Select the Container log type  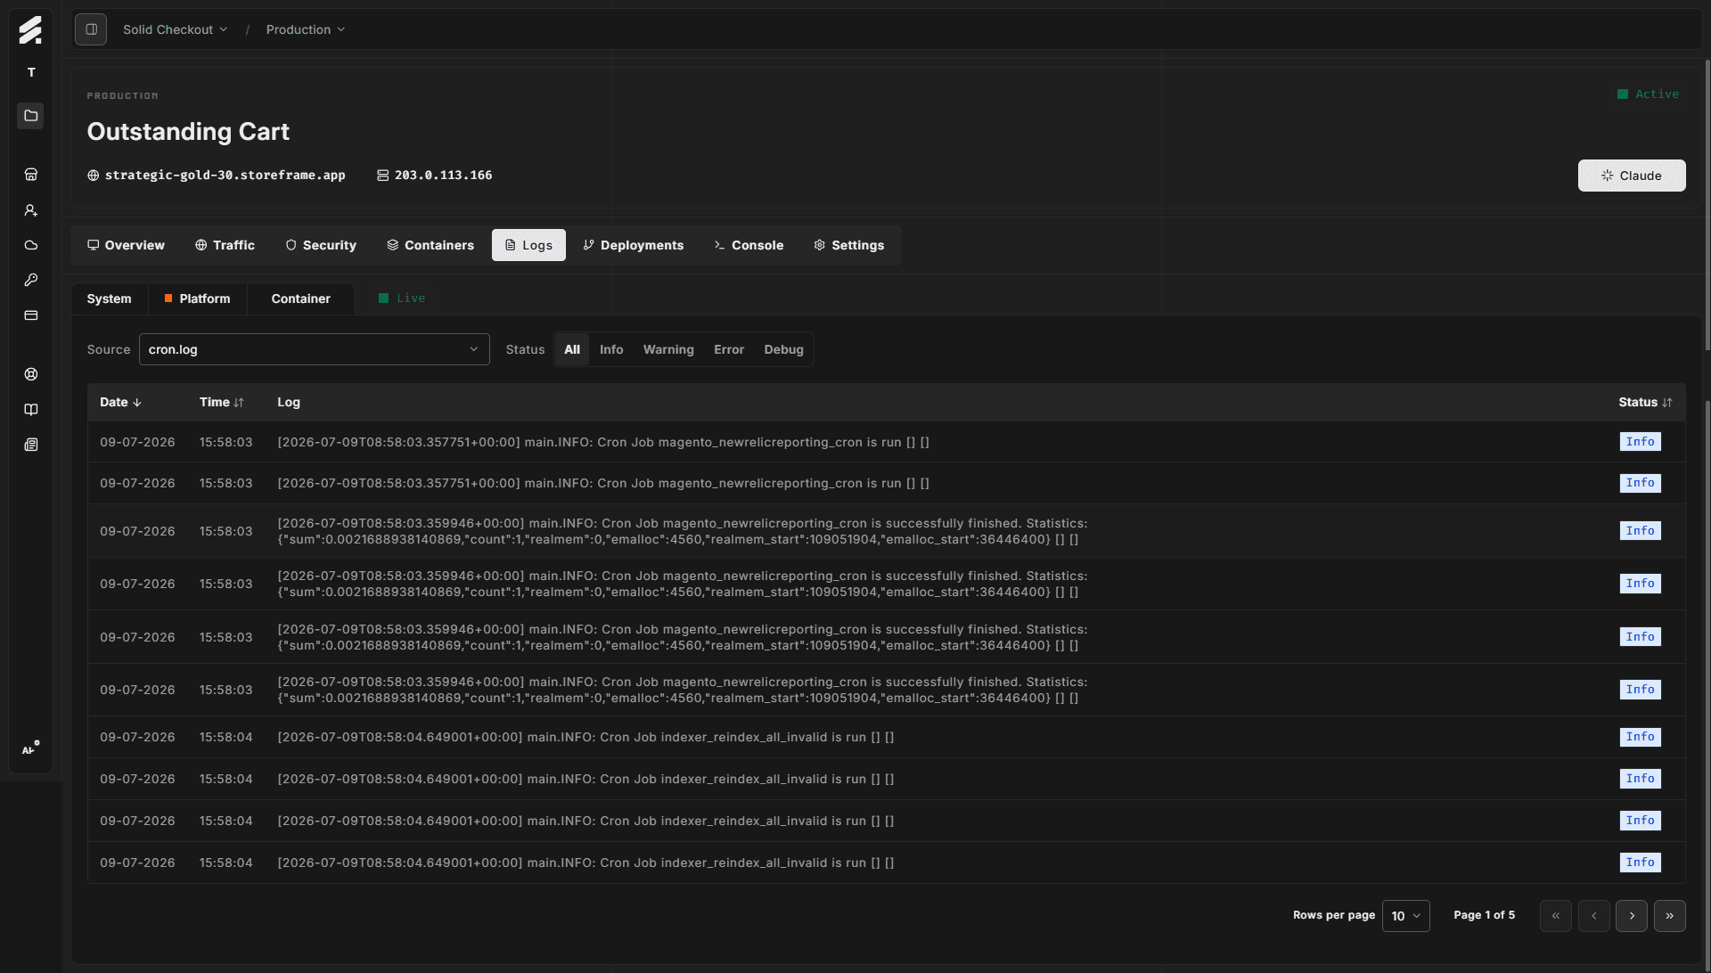(x=300, y=298)
